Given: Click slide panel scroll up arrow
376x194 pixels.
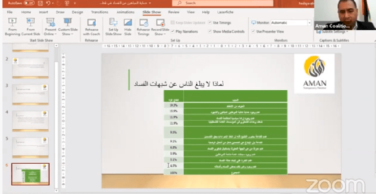Looking at the screenshot, I should click(56, 45).
